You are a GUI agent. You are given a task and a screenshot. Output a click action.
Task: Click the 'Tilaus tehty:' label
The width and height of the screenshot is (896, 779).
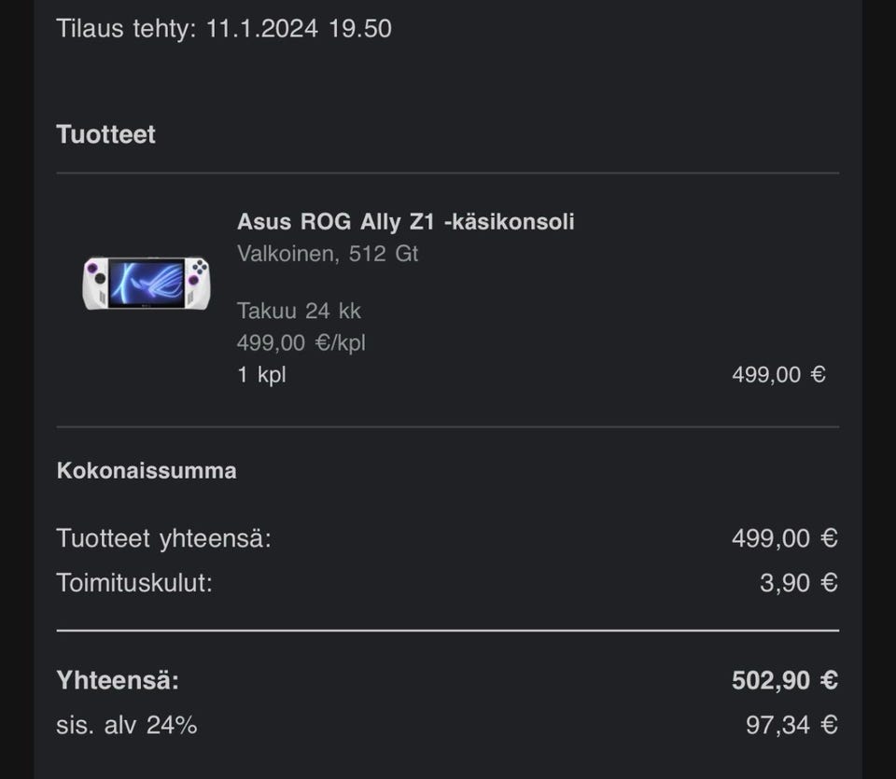click(x=126, y=29)
